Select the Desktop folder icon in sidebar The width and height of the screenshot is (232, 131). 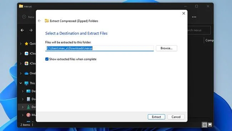[29, 91]
